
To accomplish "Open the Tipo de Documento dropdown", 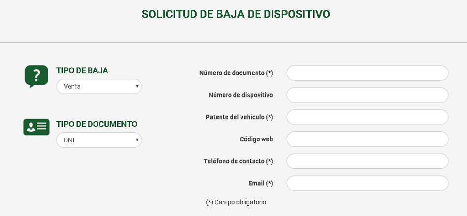I will pos(99,140).
